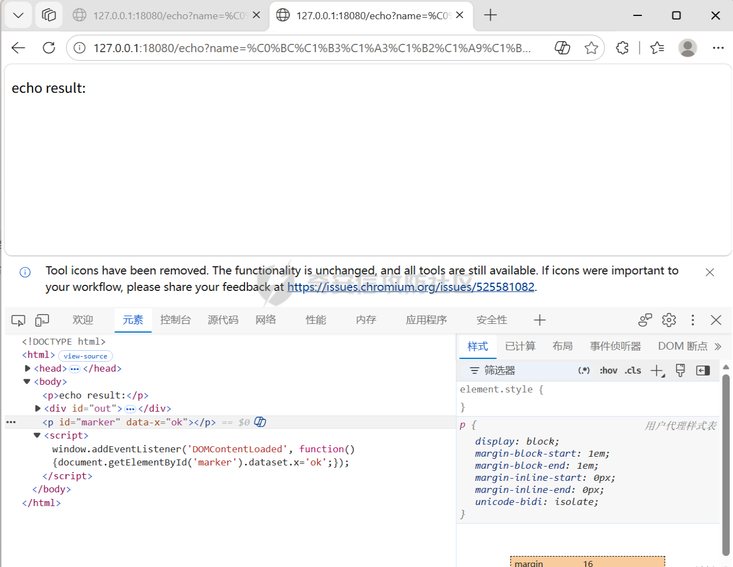The height and width of the screenshot is (567, 733).
Task: Open the Favorites list
Action: pos(657,48)
